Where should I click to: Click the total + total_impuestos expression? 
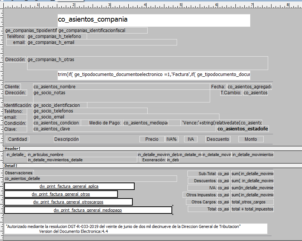point(252,209)
